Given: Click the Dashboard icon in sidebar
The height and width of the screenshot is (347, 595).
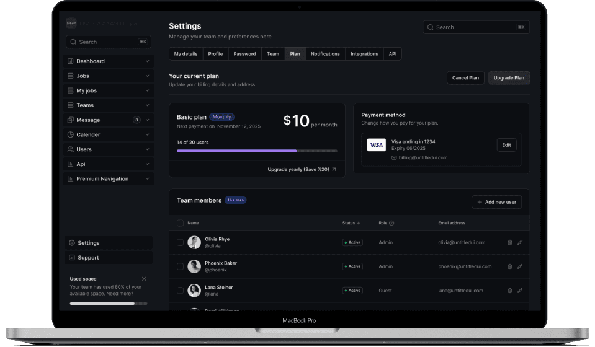Looking at the screenshot, I should point(70,61).
